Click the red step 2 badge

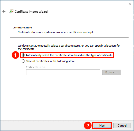(x=88, y=126)
